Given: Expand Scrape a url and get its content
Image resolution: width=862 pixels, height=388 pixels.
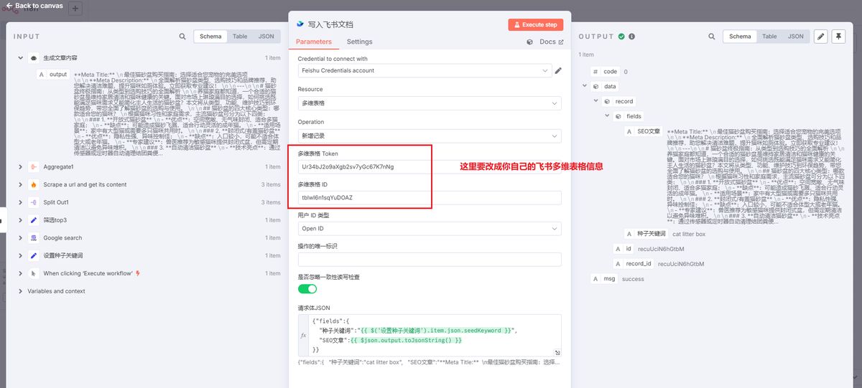Looking at the screenshot, I should 20,184.
